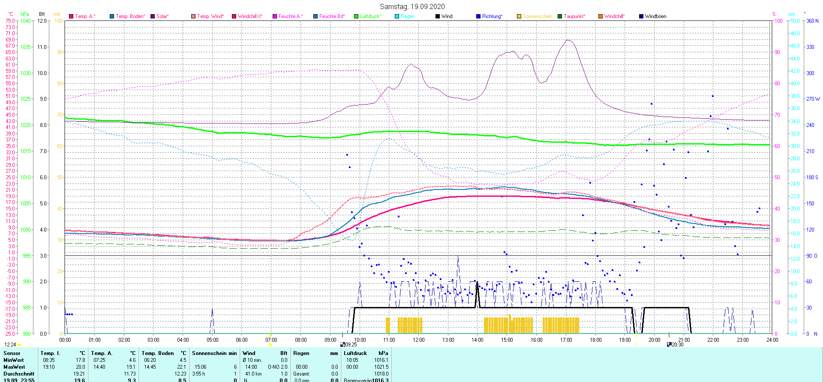823x382 pixels.
Task: Click the 12:00 time axis label
Action: pyautogui.click(x=418, y=340)
